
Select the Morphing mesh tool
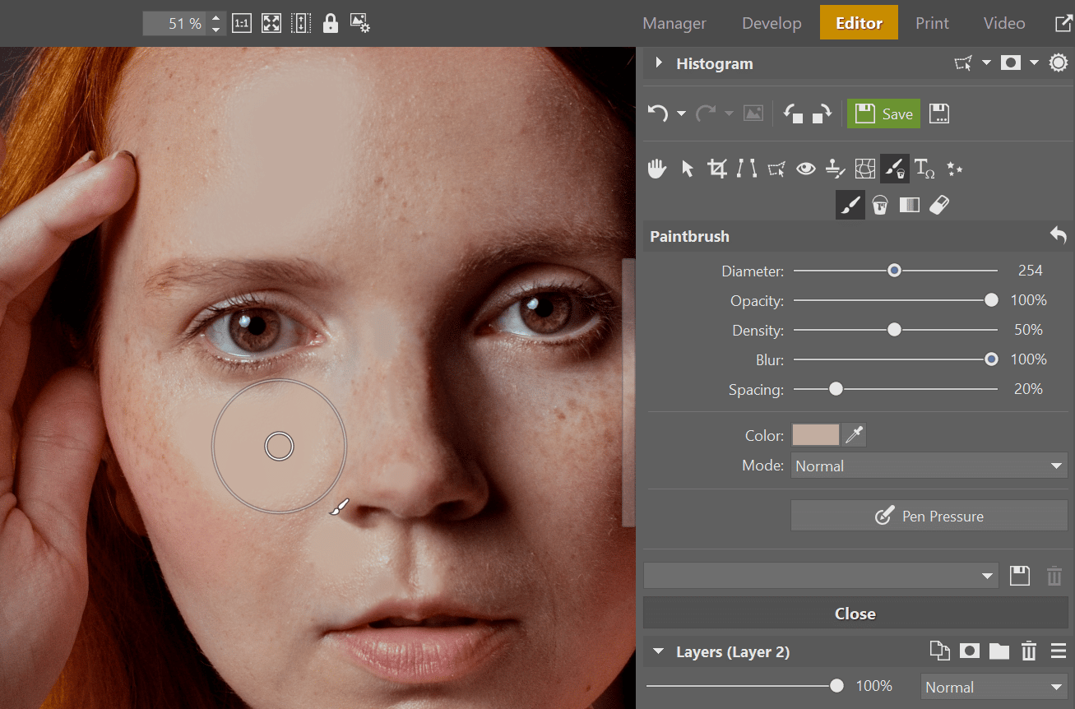click(x=865, y=169)
